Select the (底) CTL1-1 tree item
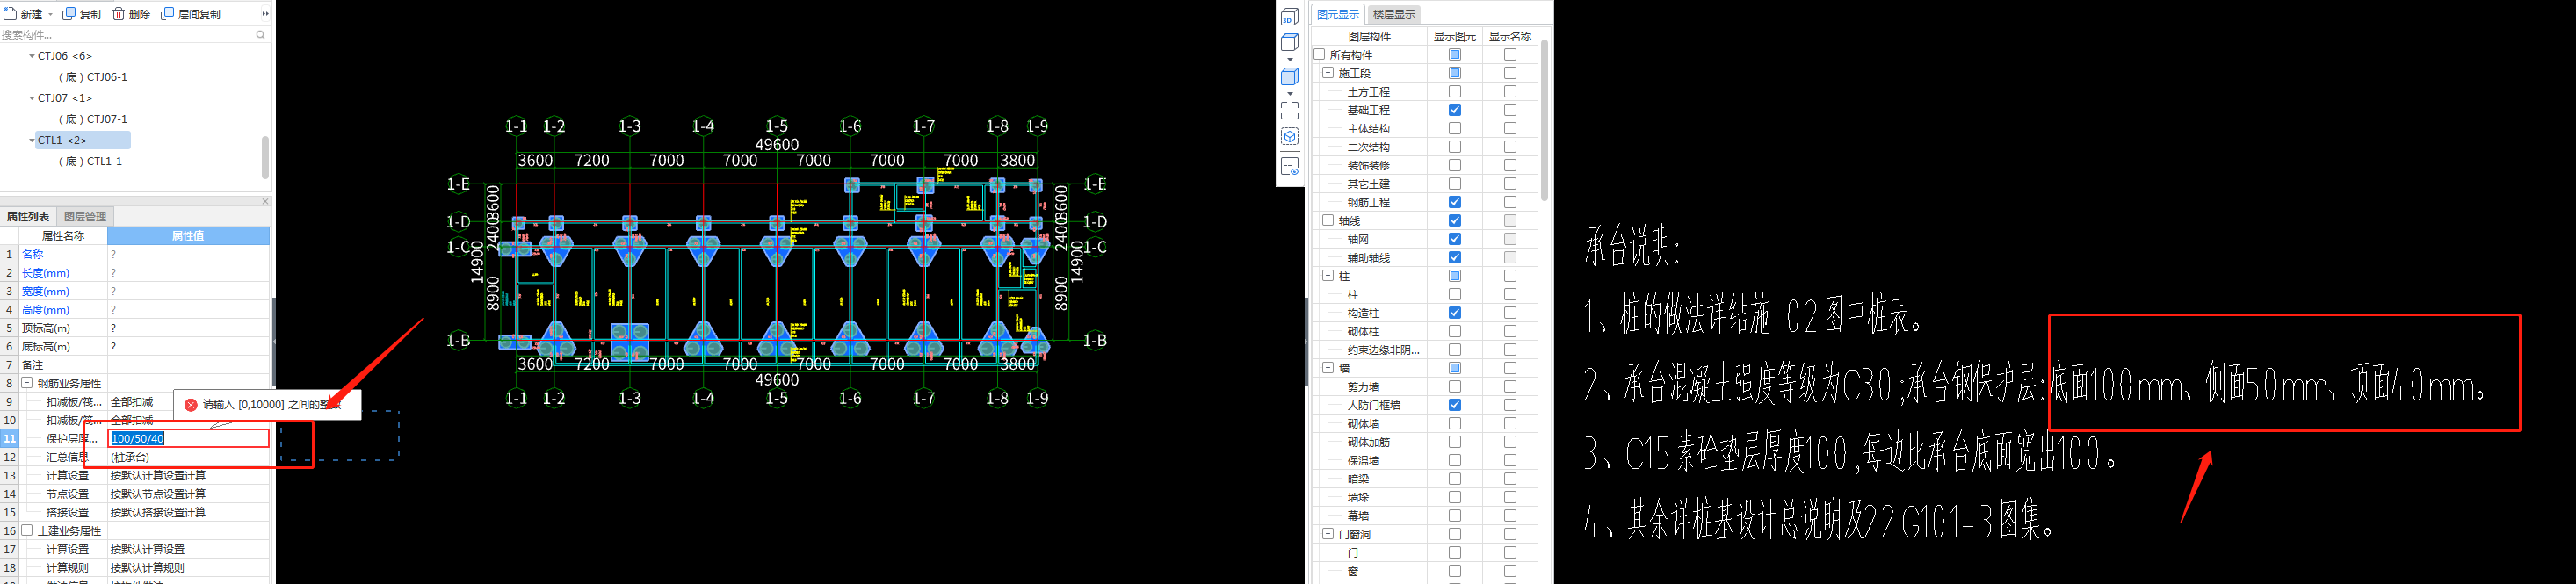 coord(90,161)
